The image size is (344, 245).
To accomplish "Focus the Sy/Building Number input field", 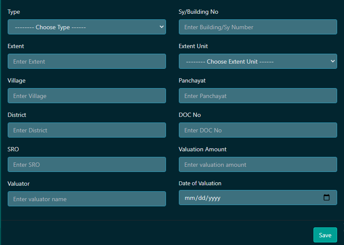I will 258,27.
